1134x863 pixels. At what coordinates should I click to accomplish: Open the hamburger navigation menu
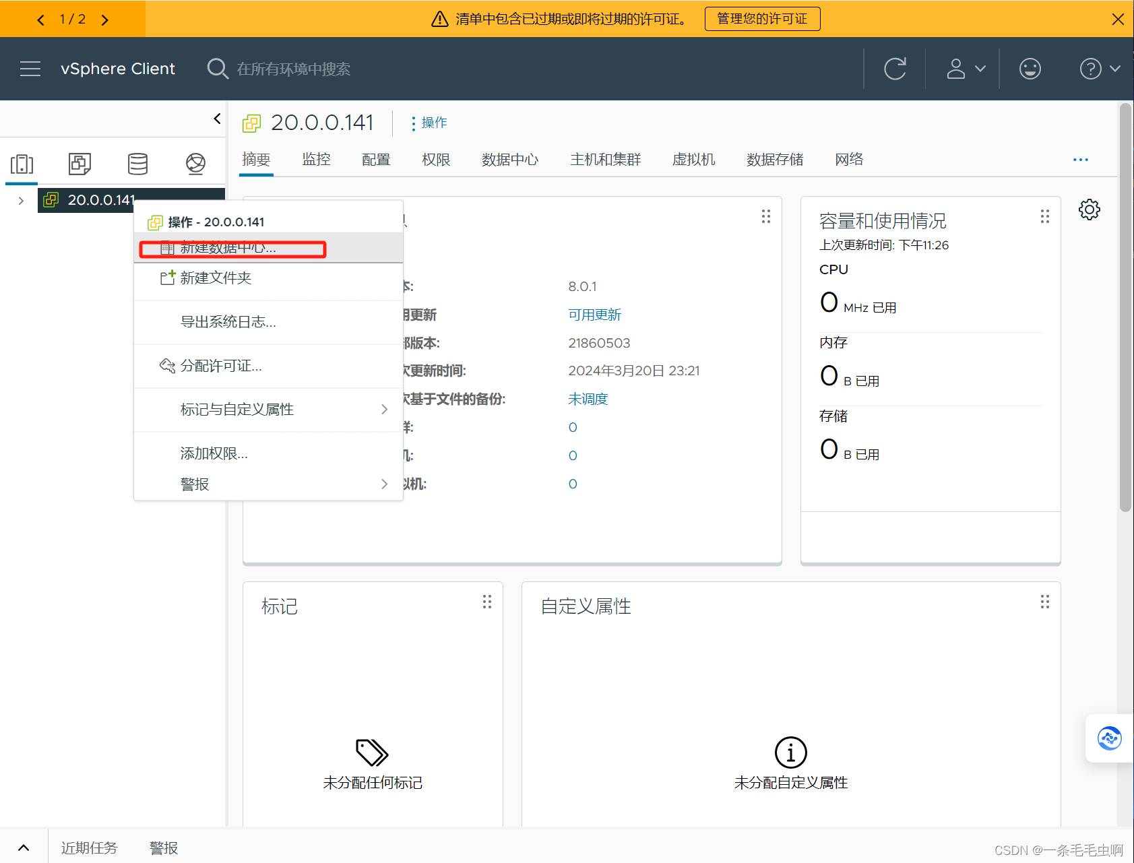tap(30, 69)
